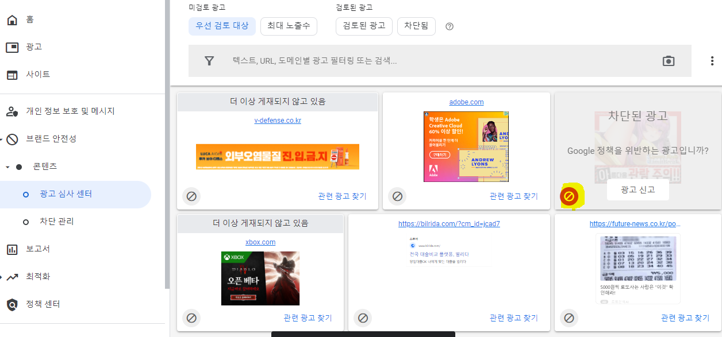Viewport: 722px width, 337px height.
Task: Click the help question mark icon
Action: point(450,26)
